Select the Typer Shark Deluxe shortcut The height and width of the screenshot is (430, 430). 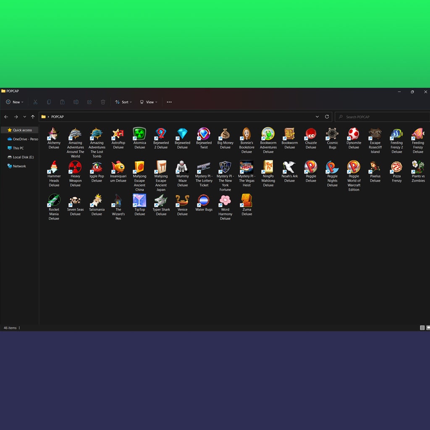pos(161,201)
